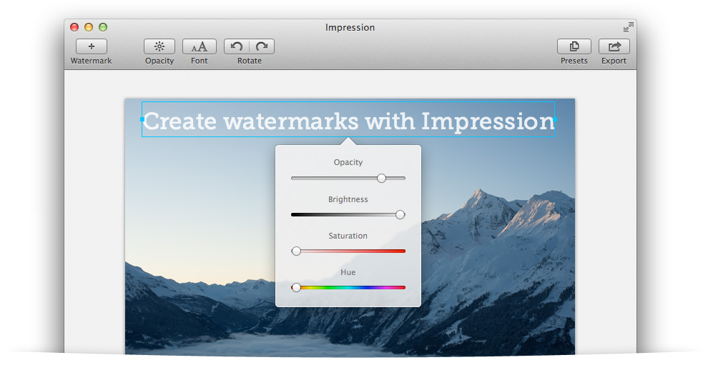Click the right resize handle of the watermark box

[555, 119]
